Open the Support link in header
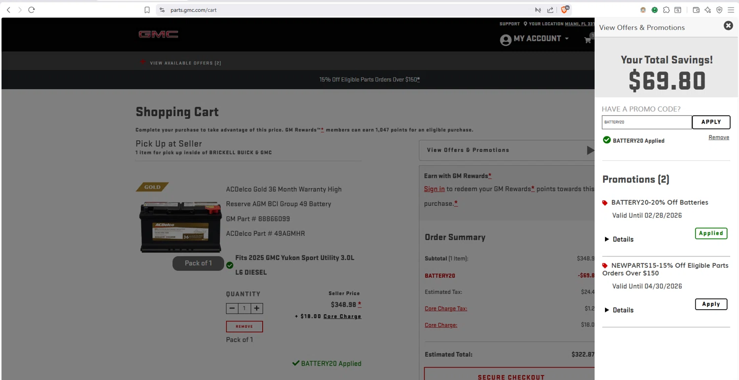 point(509,24)
